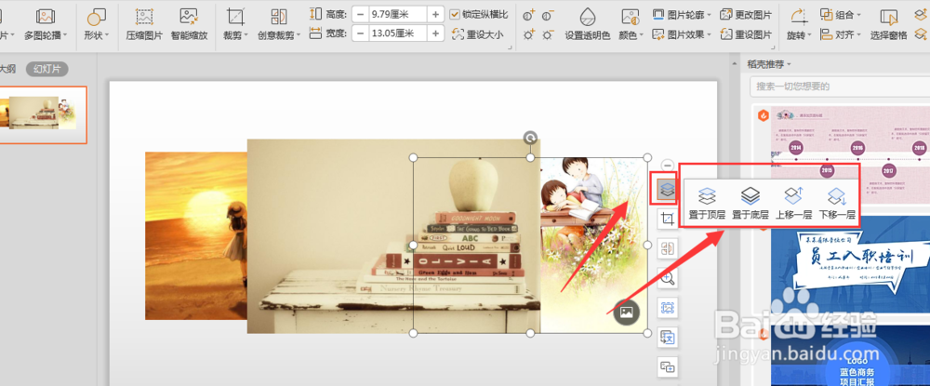Select the Crop (裁剪) tool in ribbon
Image resolution: width=930 pixels, height=386 pixels.
coord(235,25)
